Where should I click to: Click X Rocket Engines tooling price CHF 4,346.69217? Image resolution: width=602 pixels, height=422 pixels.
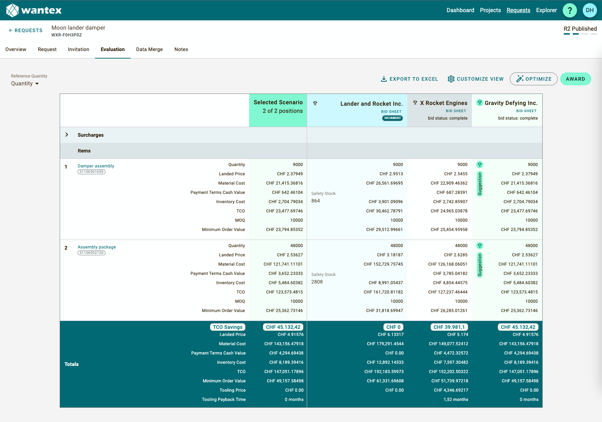(x=451, y=390)
